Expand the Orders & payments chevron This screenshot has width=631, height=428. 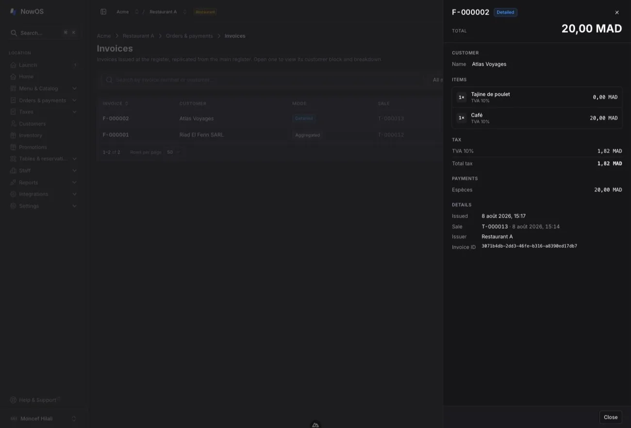74,101
